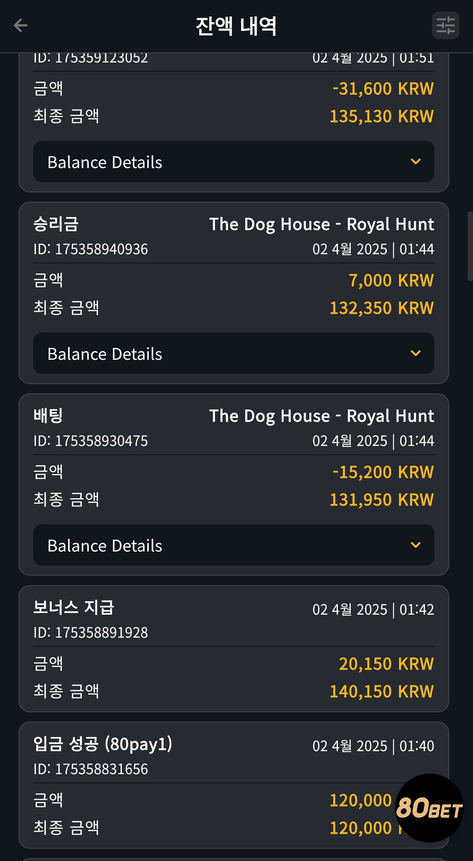Click the 140,150 KRW final balance
Viewport: 473px width, 861px height.
[382, 691]
